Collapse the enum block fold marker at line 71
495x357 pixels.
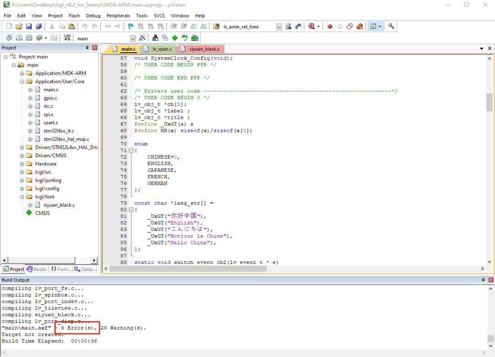pos(131,151)
